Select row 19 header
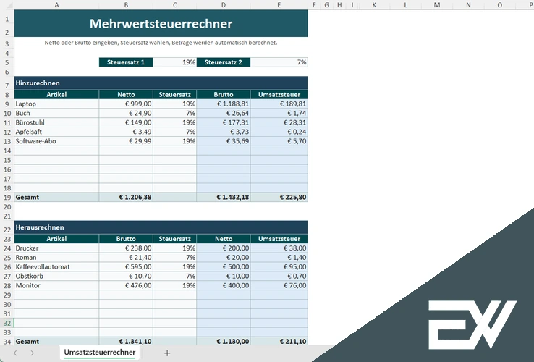The height and width of the screenshot is (362, 534). tap(7, 198)
